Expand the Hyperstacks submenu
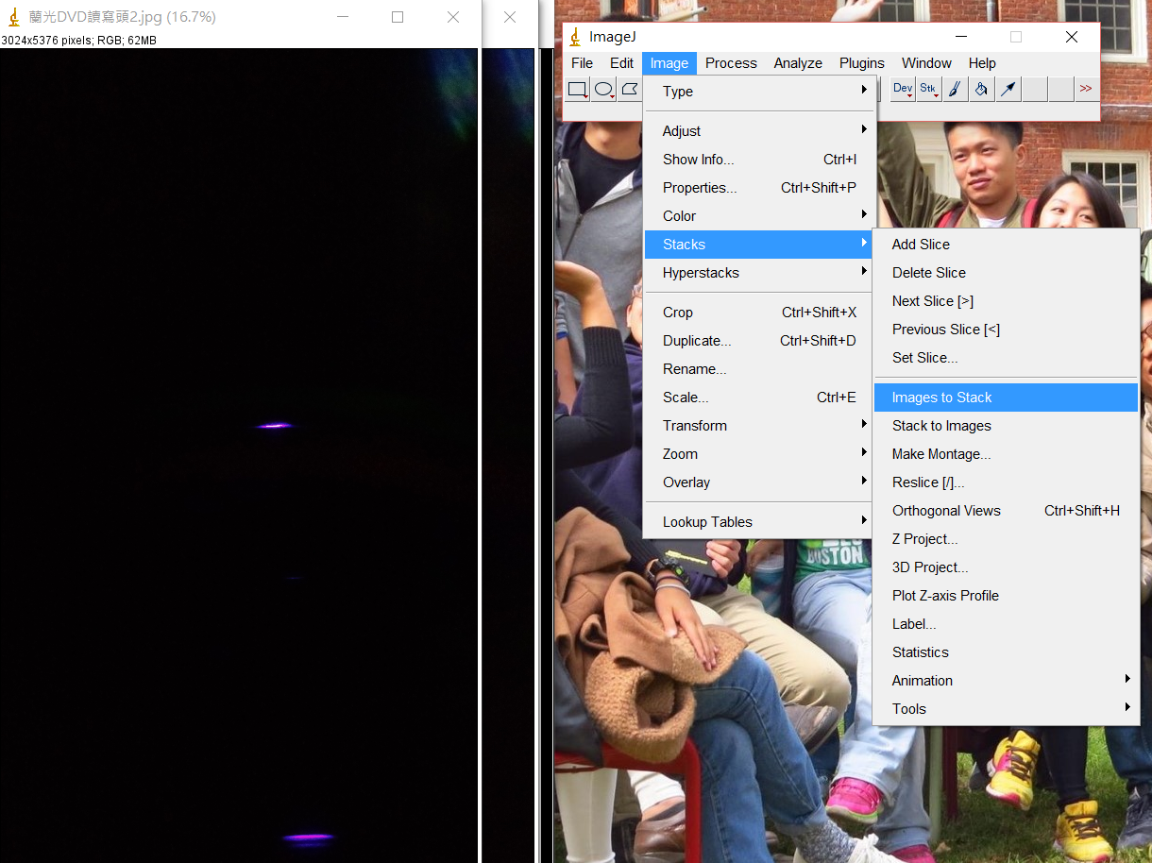The image size is (1152, 863). (x=760, y=273)
